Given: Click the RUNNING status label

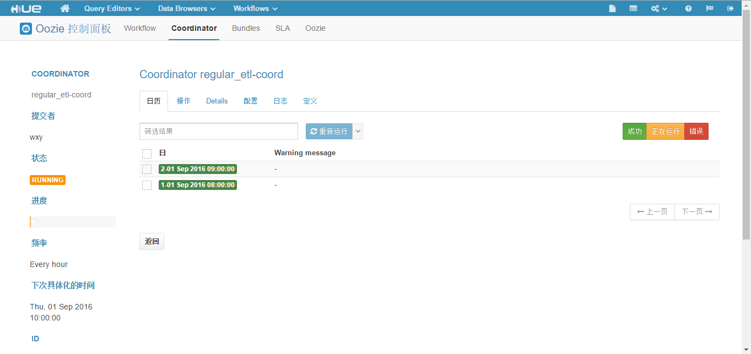Looking at the screenshot, I should (x=48, y=180).
